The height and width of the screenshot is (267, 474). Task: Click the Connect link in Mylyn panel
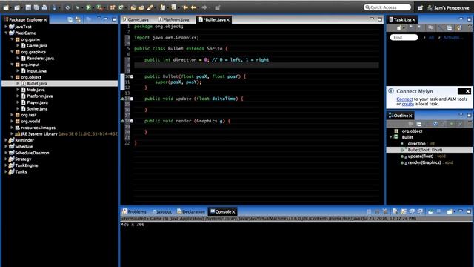[404, 99]
